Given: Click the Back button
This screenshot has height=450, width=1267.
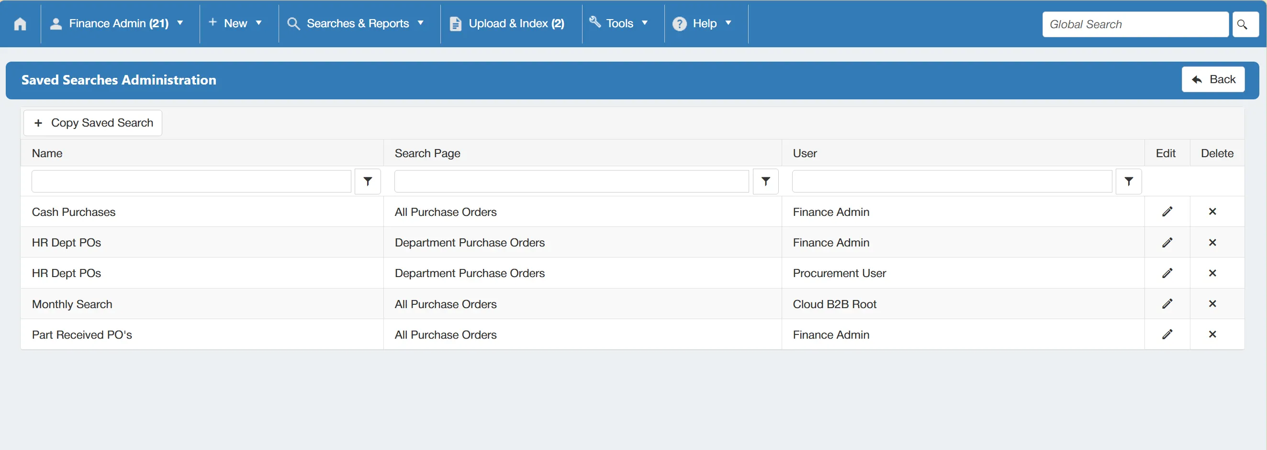Looking at the screenshot, I should tap(1213, 79).
